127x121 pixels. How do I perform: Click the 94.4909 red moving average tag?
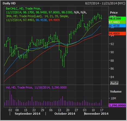point(117,34)
